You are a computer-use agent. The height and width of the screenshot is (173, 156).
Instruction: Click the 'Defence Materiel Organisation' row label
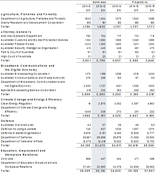point(21,133)
